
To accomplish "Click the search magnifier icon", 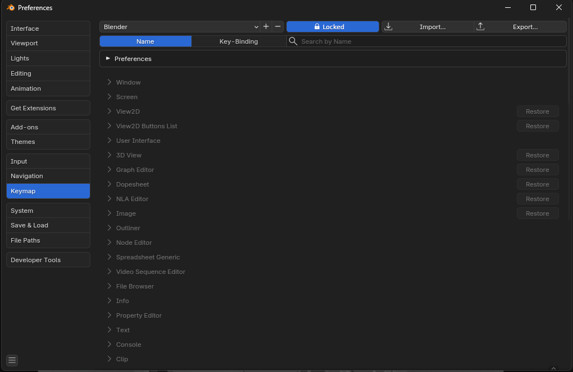I will 293,41.
